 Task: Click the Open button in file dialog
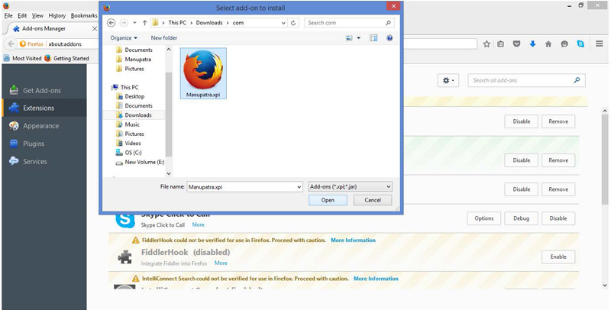[328, 200]
